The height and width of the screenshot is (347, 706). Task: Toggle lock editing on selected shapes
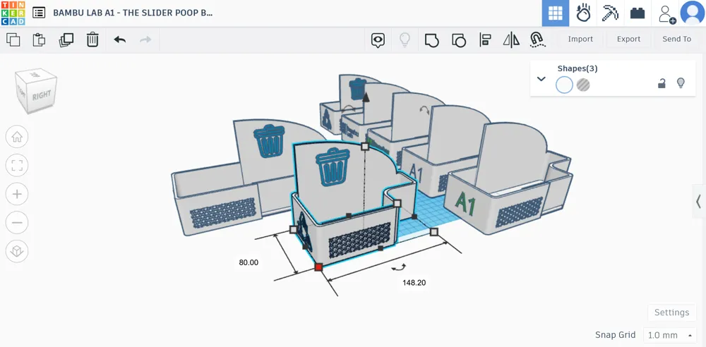662,83
